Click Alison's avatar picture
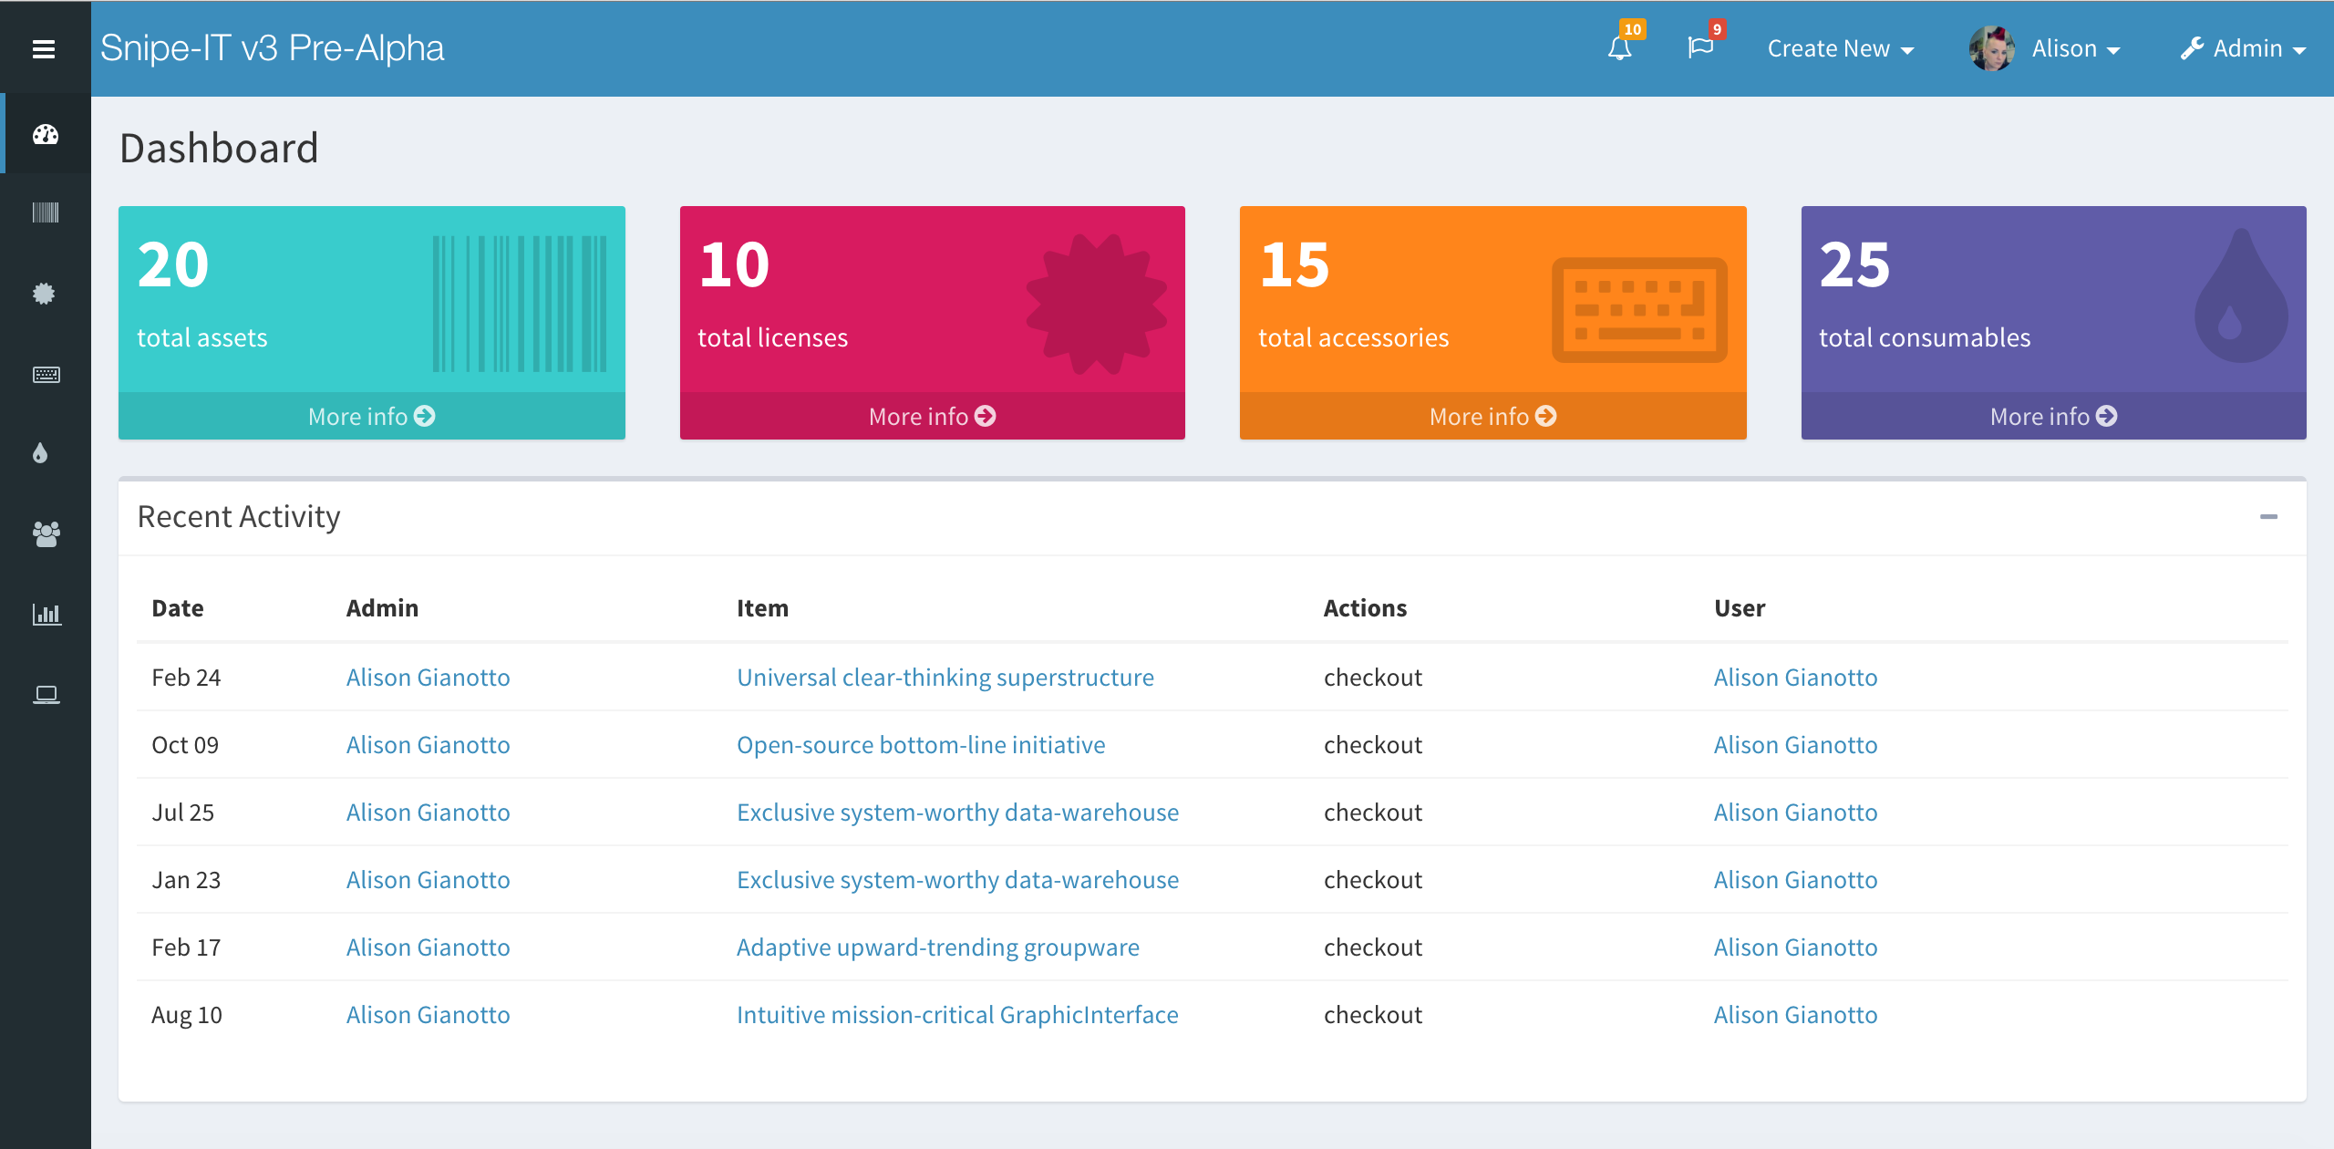 click(1992, 48)
